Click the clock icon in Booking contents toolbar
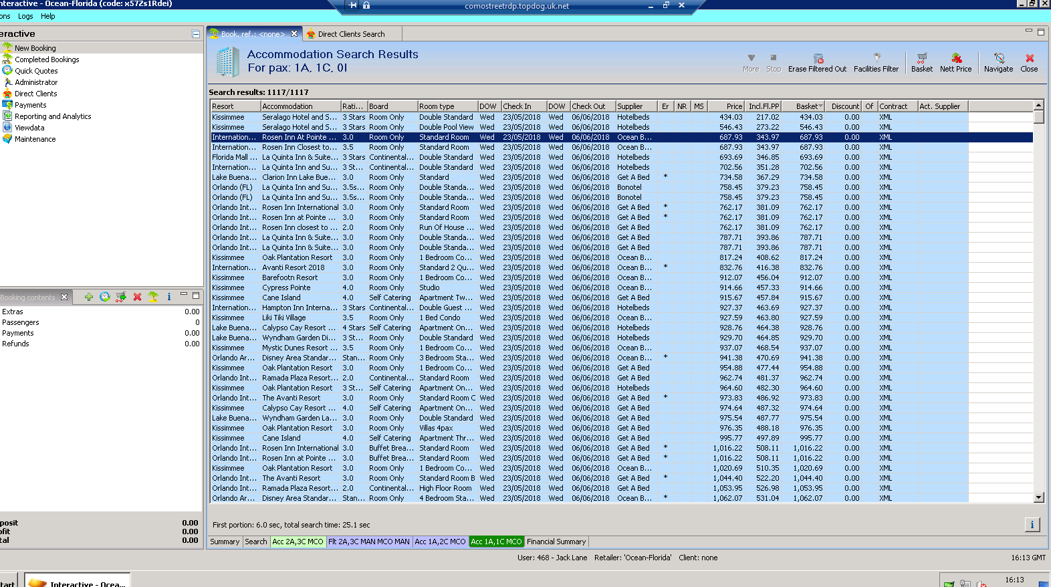The height and width of the screenshot is (587, 1051). pos(105,297)
